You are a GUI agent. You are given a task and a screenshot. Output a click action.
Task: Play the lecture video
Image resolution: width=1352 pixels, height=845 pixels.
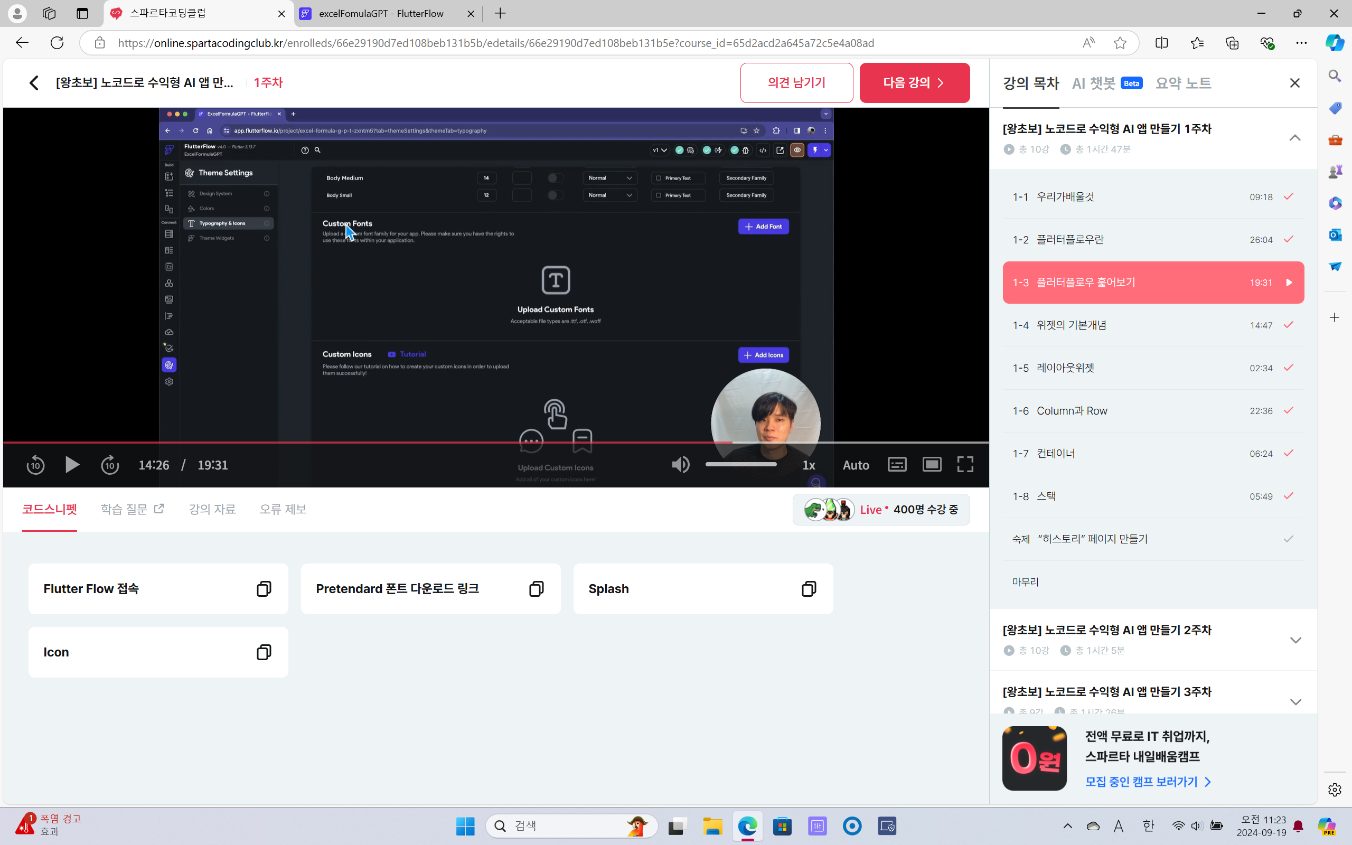72,464
